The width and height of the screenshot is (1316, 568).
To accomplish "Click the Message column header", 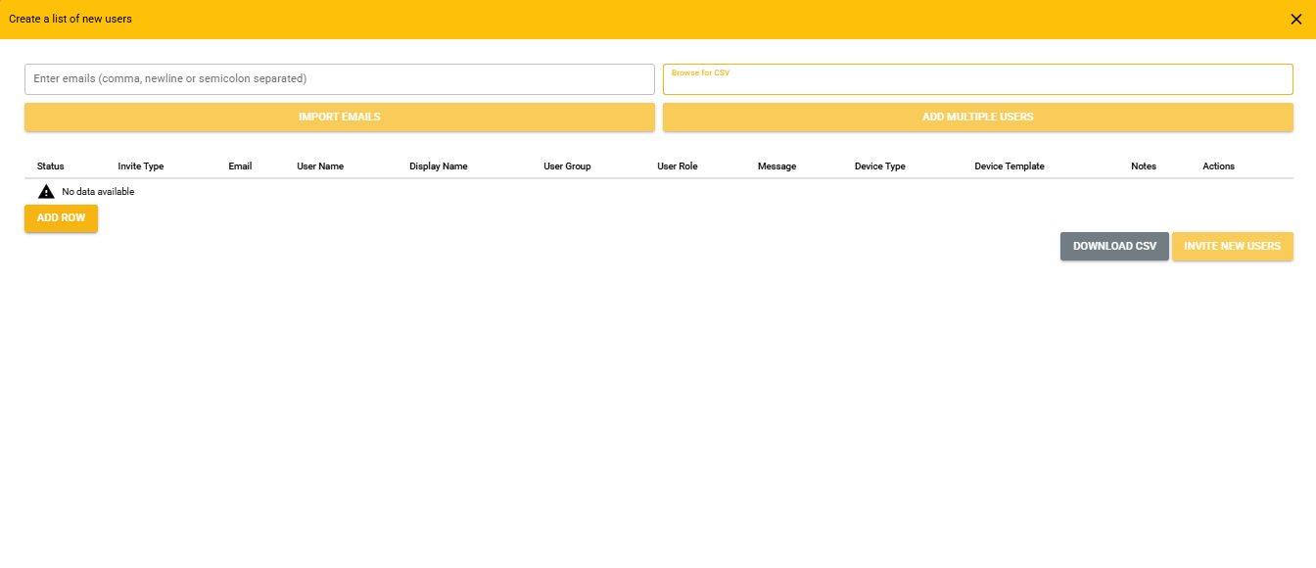I will [776, 166].
